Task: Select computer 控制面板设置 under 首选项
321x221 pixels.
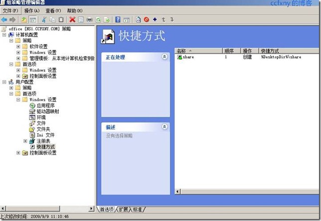Action: click(x=43, y=76)
